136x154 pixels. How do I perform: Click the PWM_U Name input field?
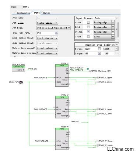tap(71, 7)
